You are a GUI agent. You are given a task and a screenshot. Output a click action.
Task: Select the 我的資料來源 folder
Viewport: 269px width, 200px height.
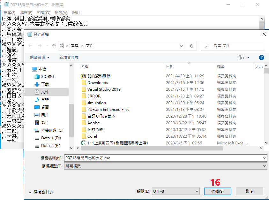(96, 76)
